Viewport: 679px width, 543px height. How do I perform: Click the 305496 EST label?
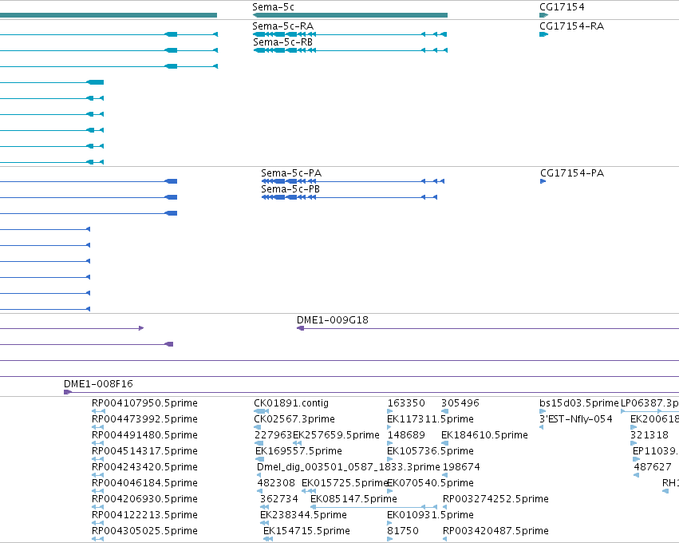[x=460, y=403]
